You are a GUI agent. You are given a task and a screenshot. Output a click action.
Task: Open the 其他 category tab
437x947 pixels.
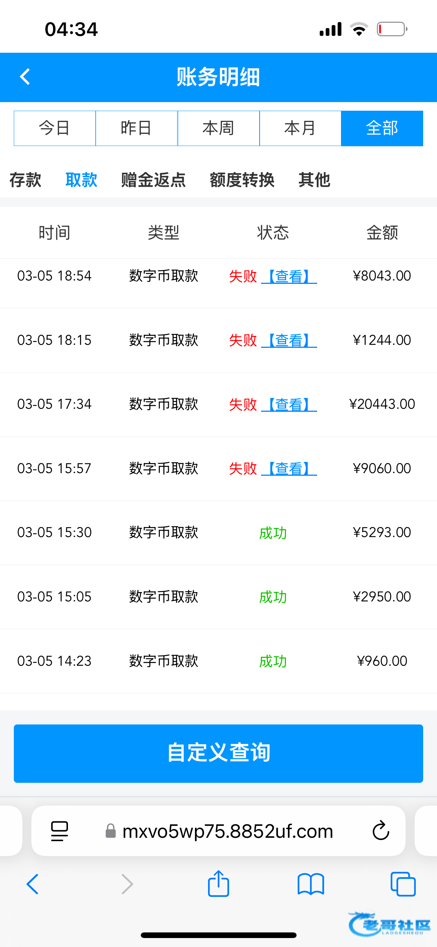[x=314, y=180]
